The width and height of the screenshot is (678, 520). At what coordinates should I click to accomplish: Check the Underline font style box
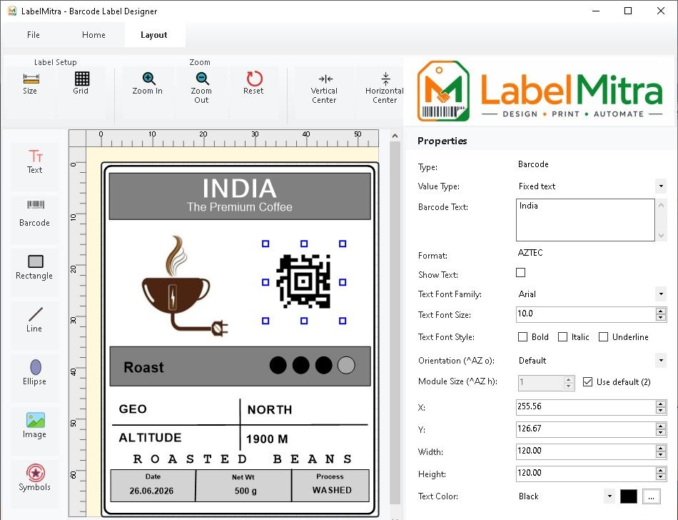(603, 337)
